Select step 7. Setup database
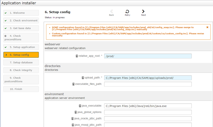 (x=21, y=62)
